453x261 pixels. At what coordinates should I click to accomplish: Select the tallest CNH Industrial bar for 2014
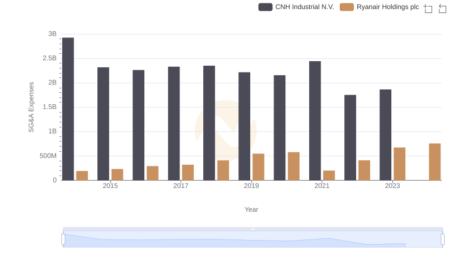(68, 109)
